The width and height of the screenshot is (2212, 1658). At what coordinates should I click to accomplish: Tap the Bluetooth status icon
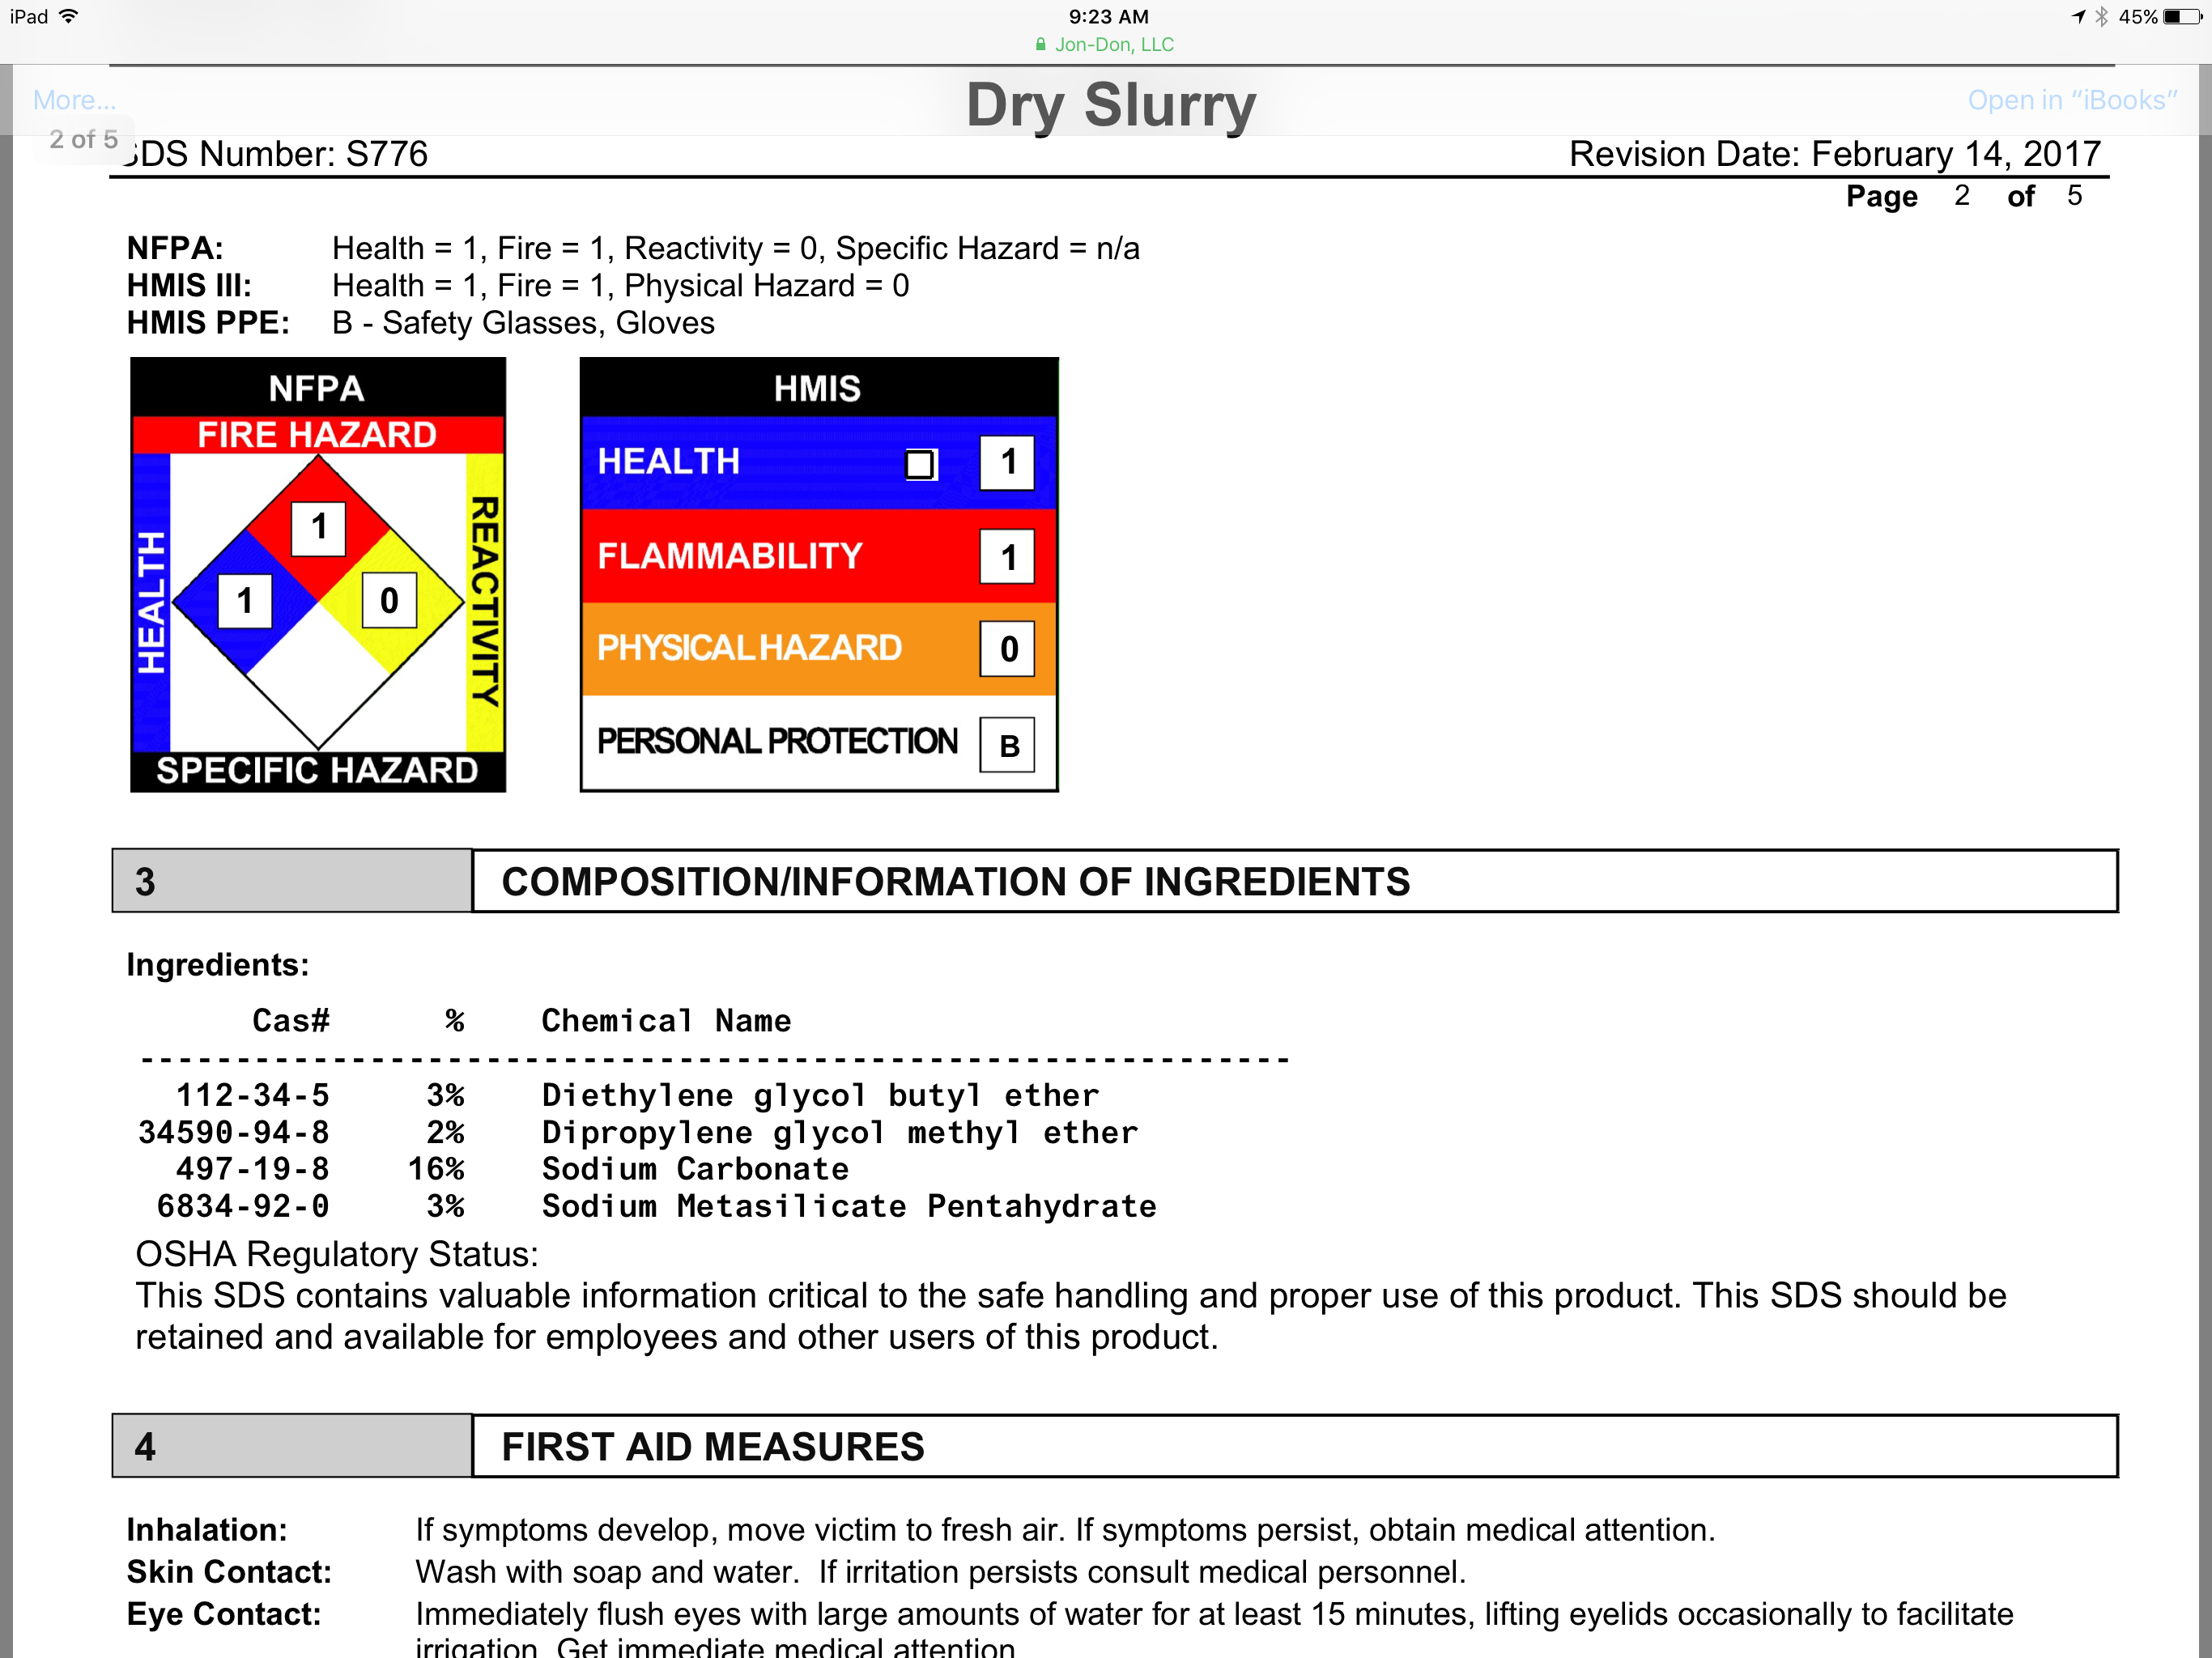point(2101,16)
